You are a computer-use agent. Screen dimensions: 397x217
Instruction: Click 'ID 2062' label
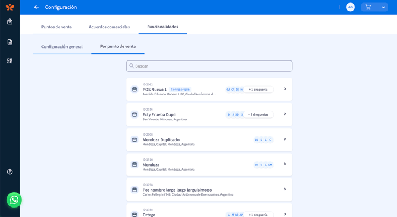click(148, 84)
